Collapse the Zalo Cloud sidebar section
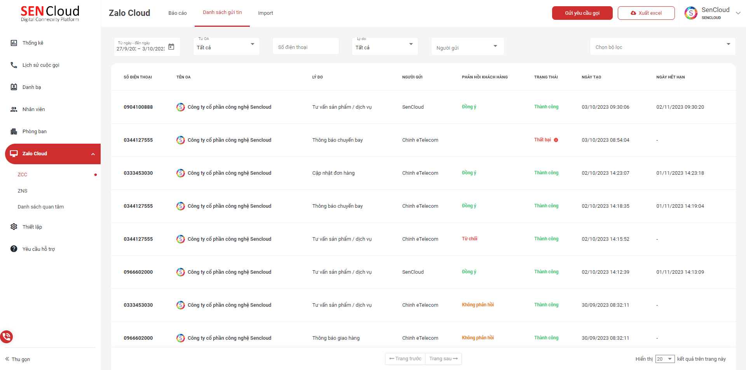The height and width of the screenshot is (370, 746). 93,154
